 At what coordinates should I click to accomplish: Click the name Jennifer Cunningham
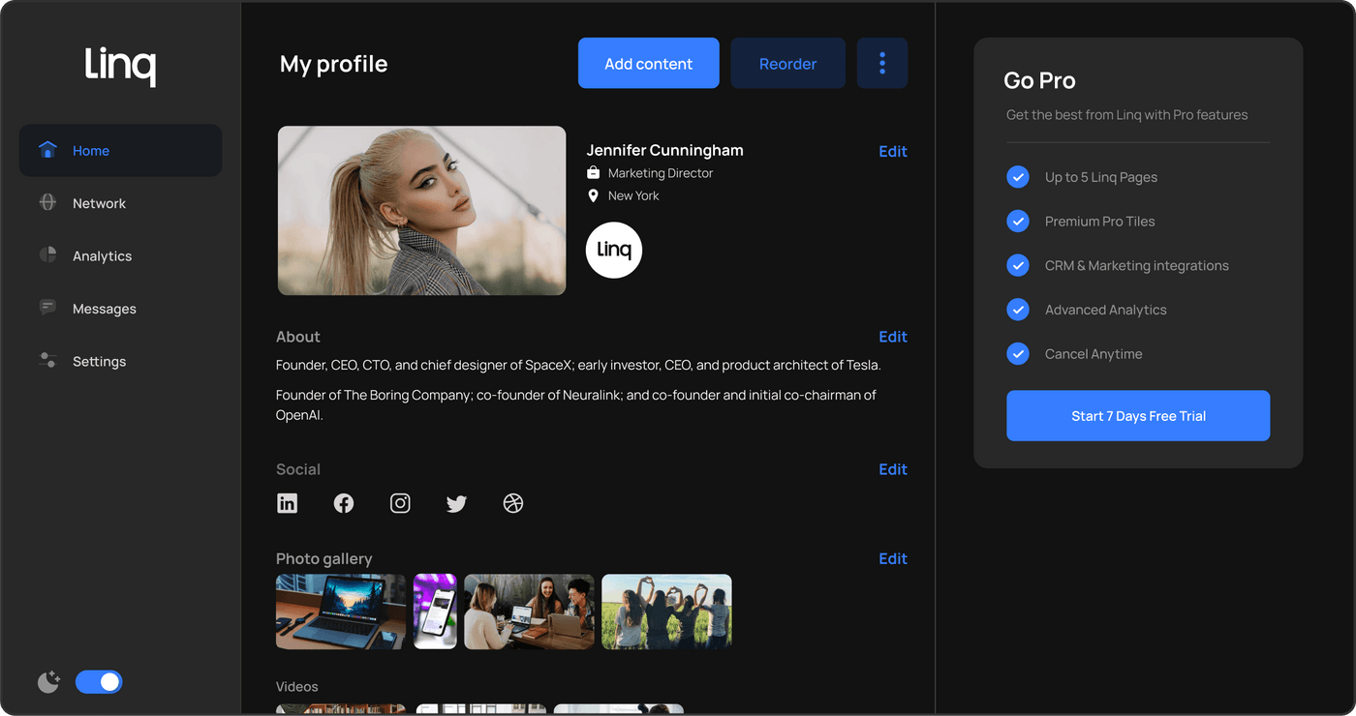click(x=665, y=150)
